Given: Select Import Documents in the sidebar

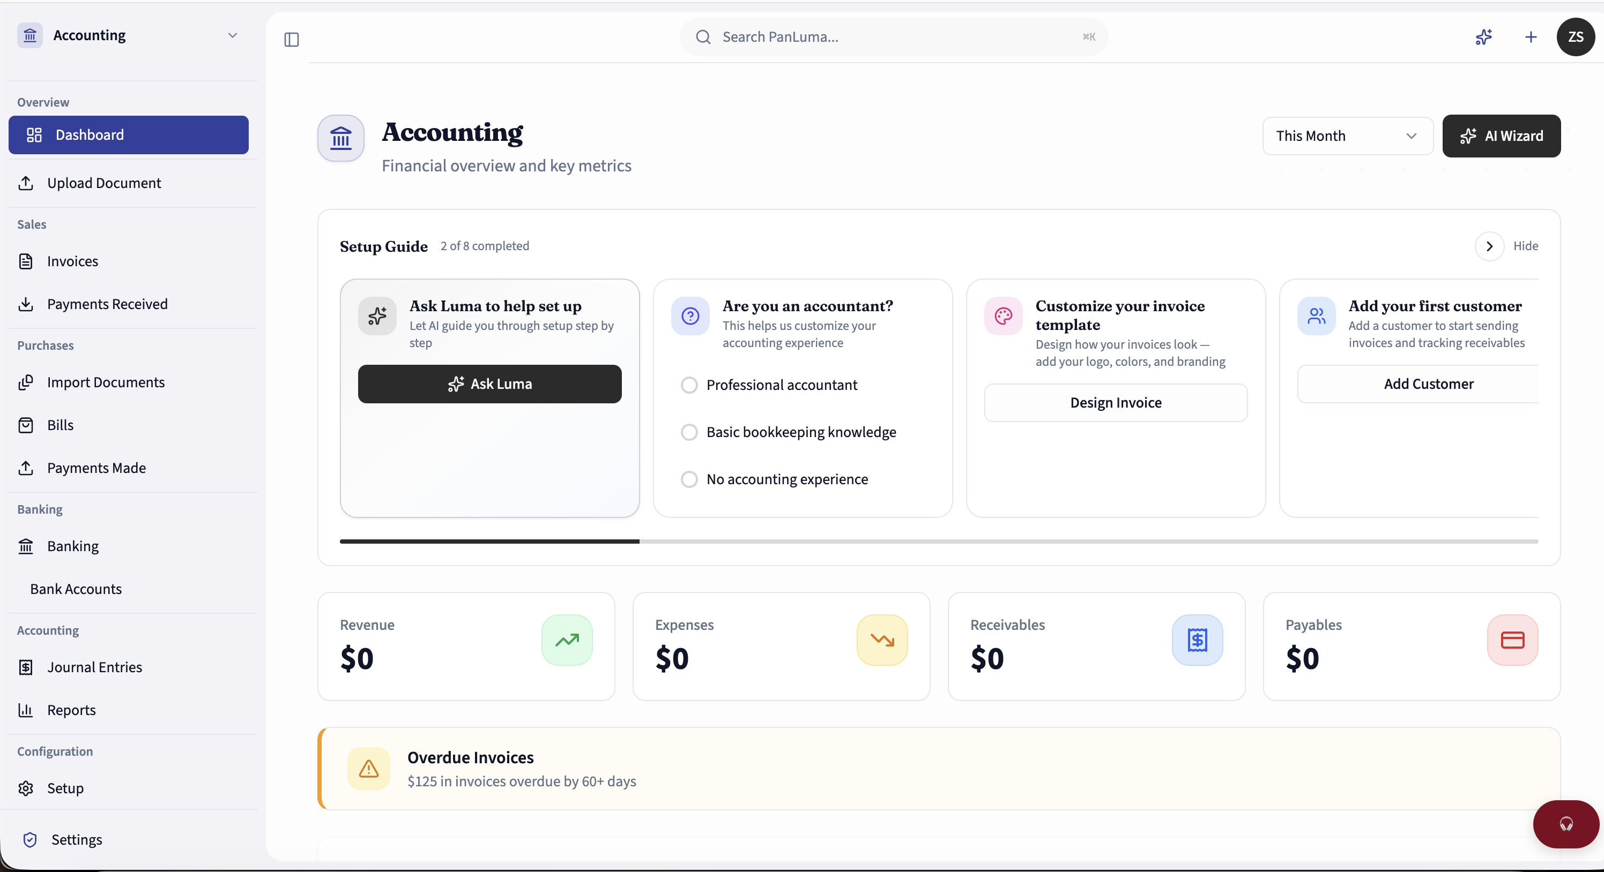Looking at the screenshot, I should click(106, 382).
